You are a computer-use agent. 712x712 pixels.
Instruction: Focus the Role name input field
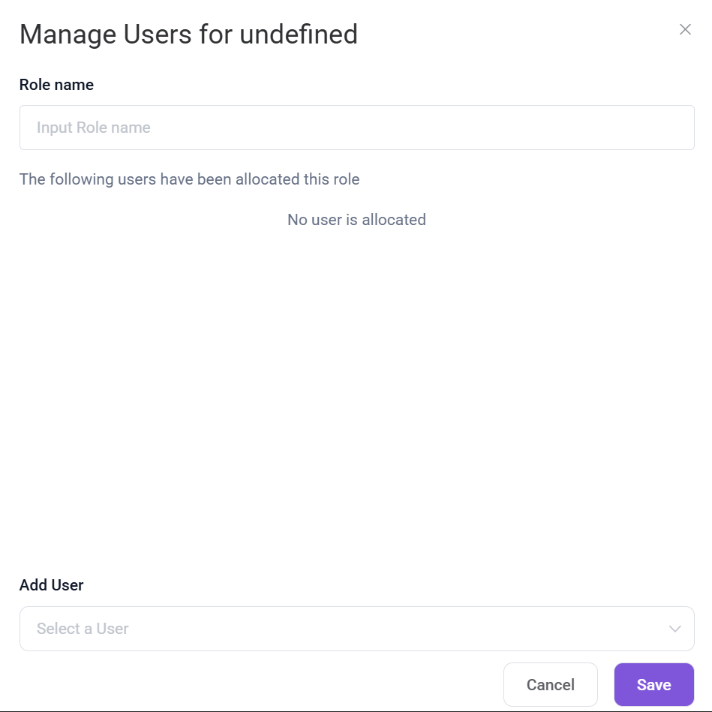click(x=356, y=128)
